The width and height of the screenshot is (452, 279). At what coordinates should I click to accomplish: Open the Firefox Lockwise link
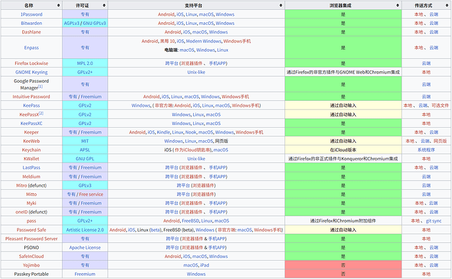tap(31, 64)
